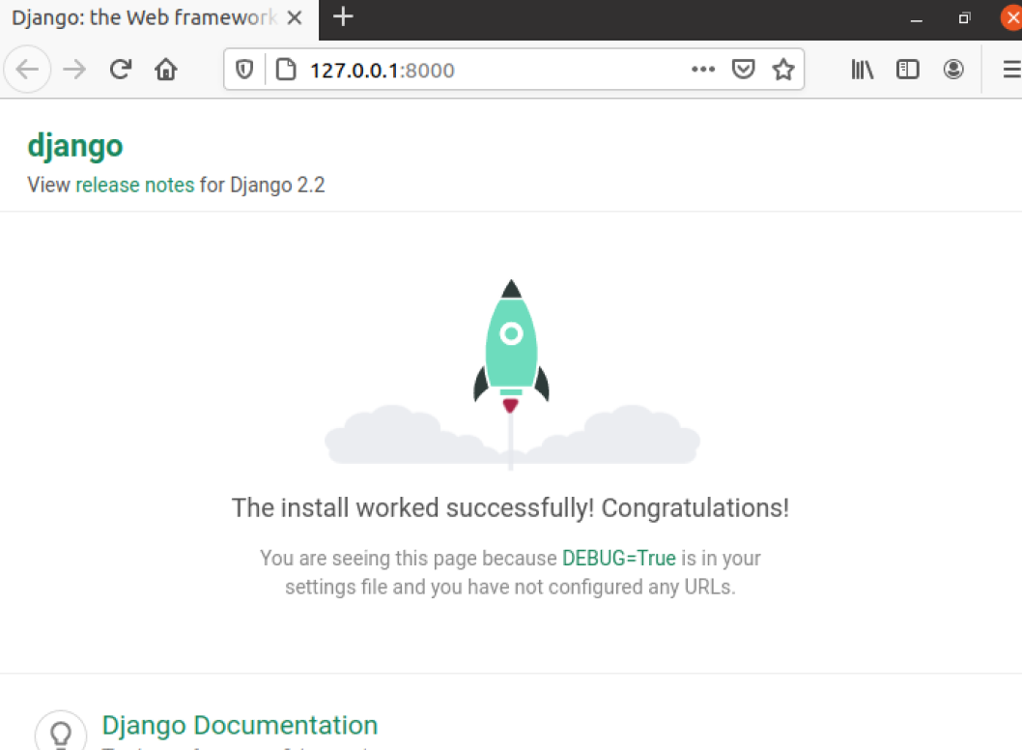The width and height of the screenshot is (1022, 750).
Task: Open the Library bookshelf icon
Action: [863, 70]
